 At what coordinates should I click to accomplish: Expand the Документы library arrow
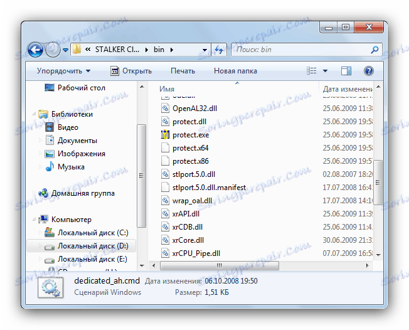click(40, 141)
